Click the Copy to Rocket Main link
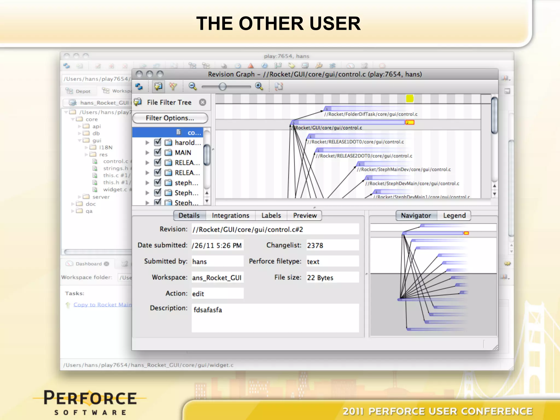Screen dimensions: 560x420 (103, 305)
